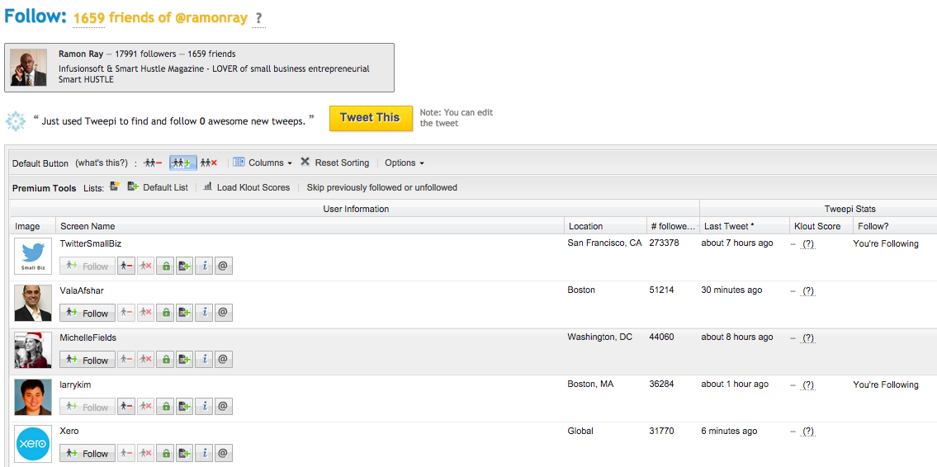
Task: Toggle Skip previously followed or unfollowed
Action: [381, 188]
